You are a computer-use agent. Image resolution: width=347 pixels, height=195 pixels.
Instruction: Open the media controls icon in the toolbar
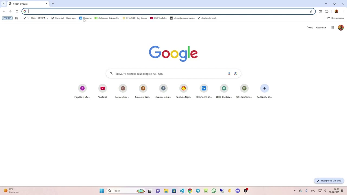[x=320, y=11]
